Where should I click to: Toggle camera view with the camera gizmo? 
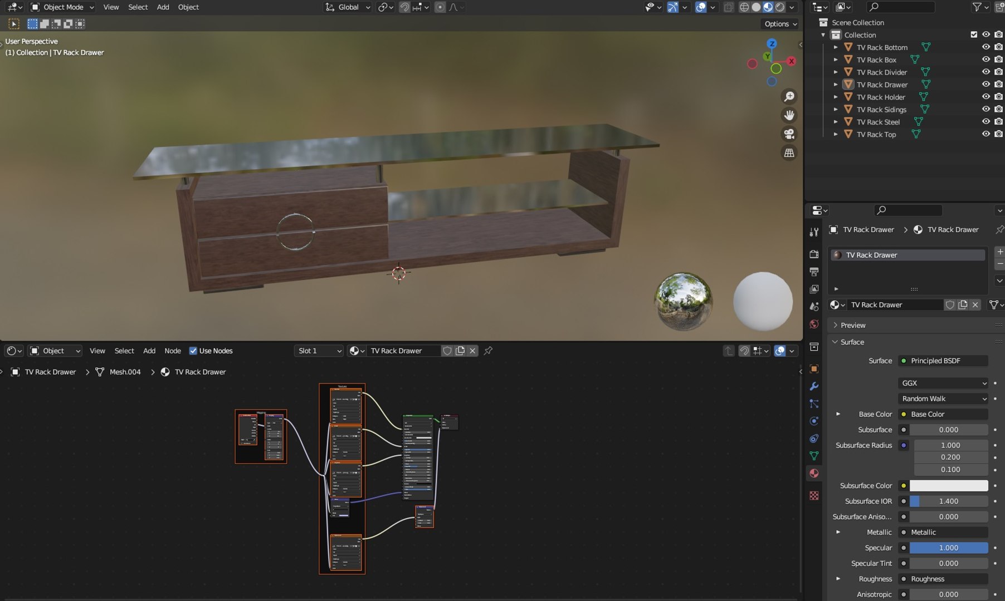pos(789,134)
